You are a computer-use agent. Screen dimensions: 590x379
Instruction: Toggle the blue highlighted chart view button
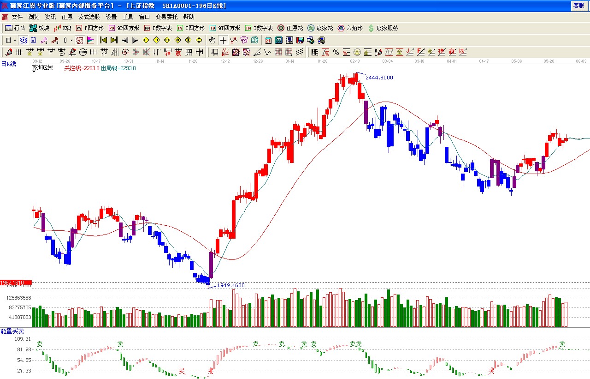click(23, 40)
